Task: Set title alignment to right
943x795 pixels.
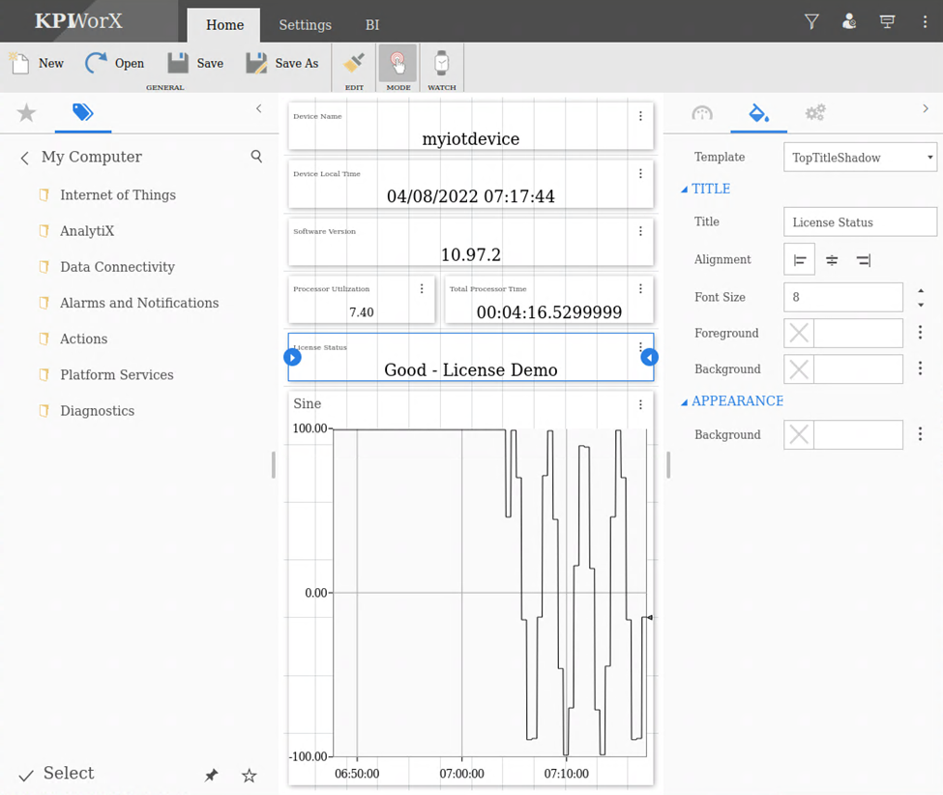Action: point(863,260)
